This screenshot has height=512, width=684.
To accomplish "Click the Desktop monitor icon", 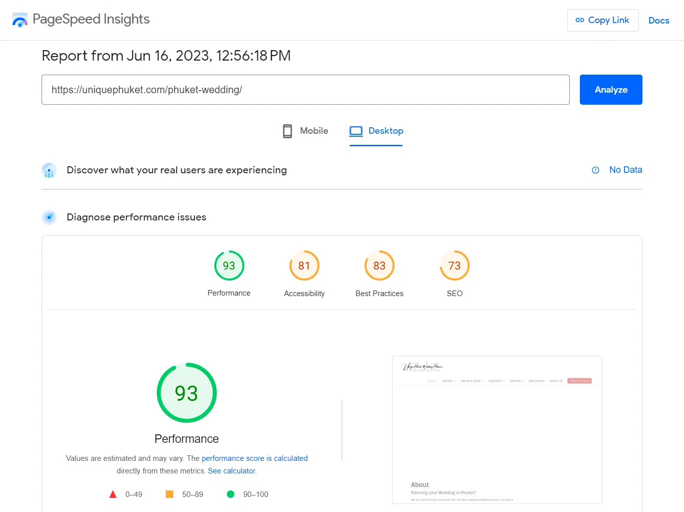I will pyautogui.click(x=356, y=131).
